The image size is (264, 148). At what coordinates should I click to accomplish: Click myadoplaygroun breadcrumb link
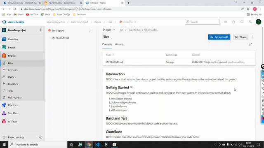click(56, 22)
